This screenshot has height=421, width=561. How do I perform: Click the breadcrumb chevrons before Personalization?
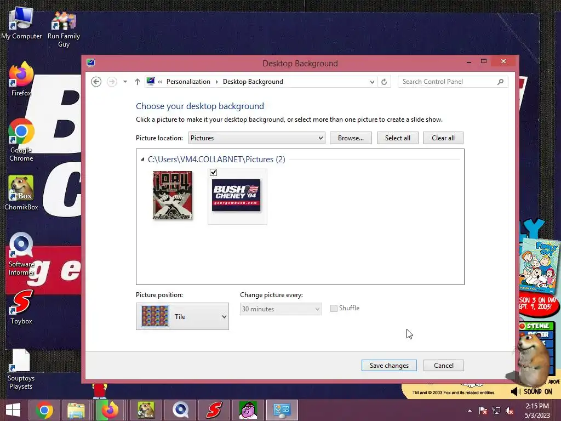(x=160, y=82)
